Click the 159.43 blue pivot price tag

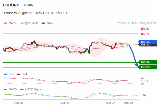148,42
